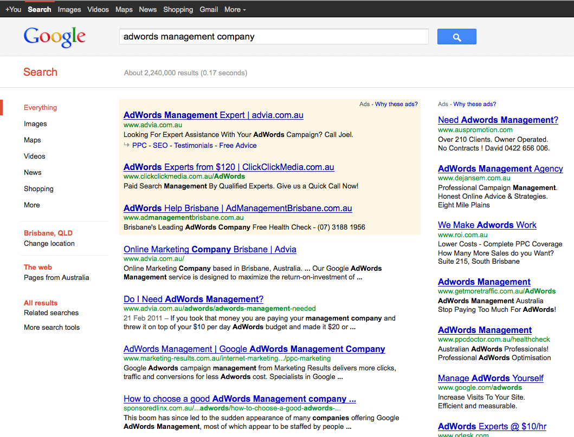Click Change location under Brisbane, QLD
The width and height of the screenshot is (574, 437).
pyautogui.click(x=49, y=243)
